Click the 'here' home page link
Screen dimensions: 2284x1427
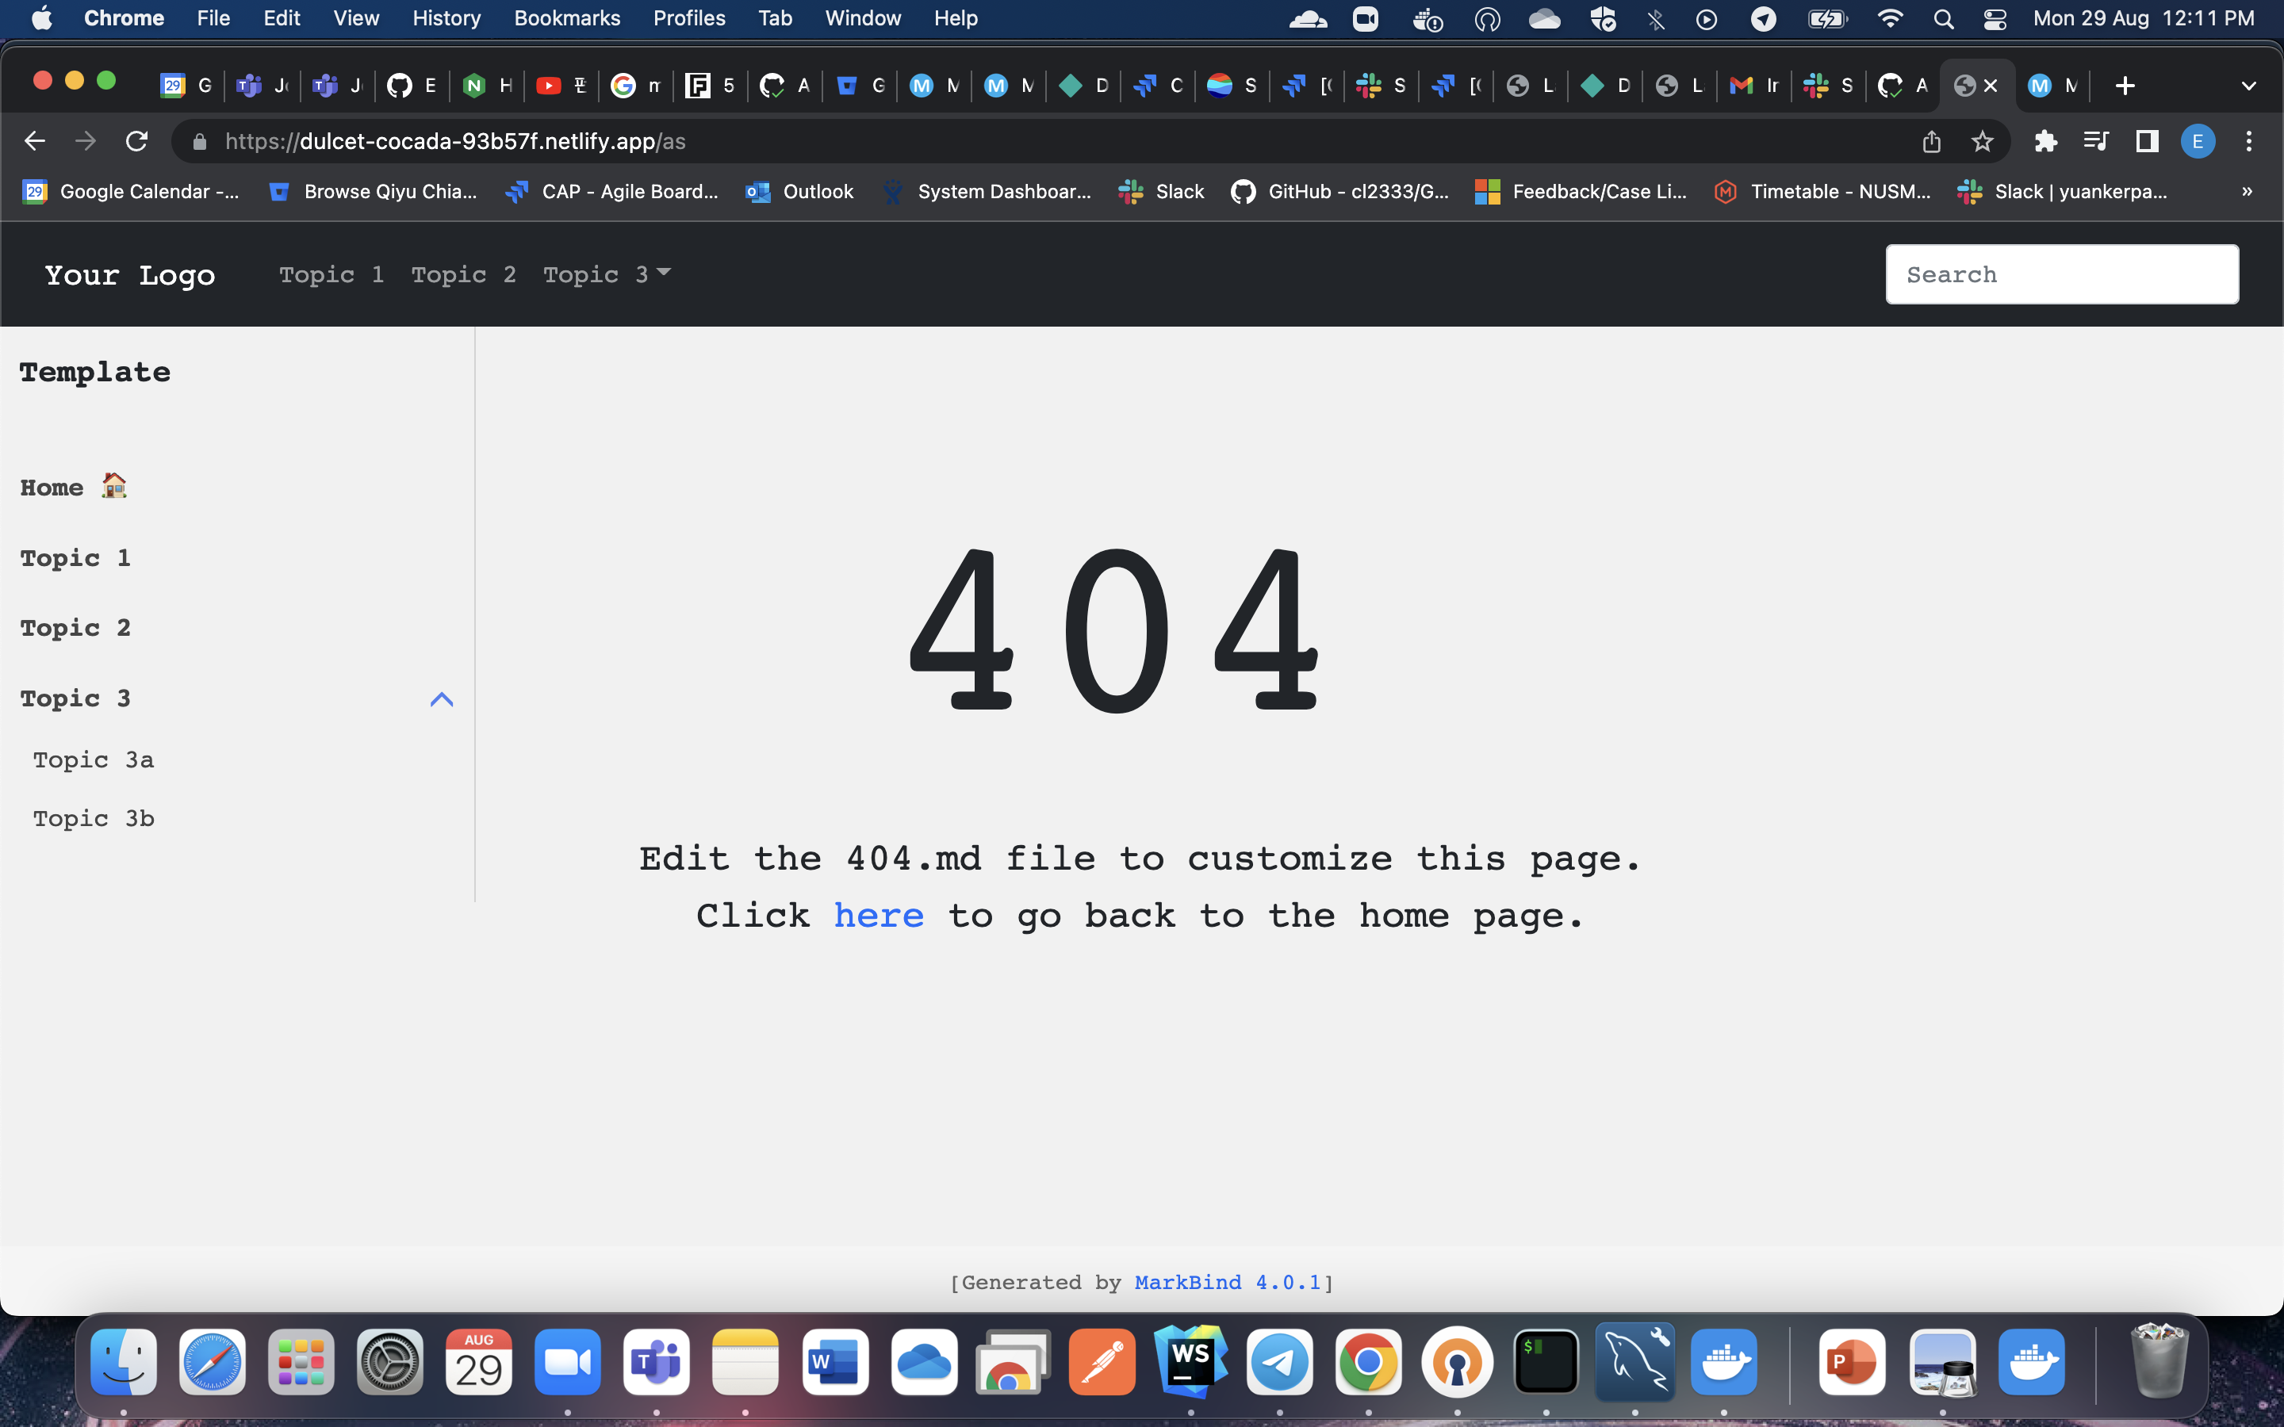click(x=878, y=916)
